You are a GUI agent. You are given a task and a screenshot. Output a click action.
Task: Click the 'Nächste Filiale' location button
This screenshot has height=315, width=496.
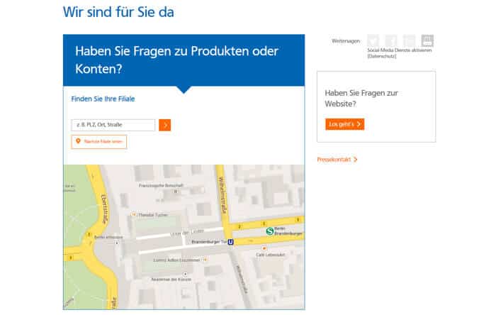pyautogui.click(x=99, y=142)
